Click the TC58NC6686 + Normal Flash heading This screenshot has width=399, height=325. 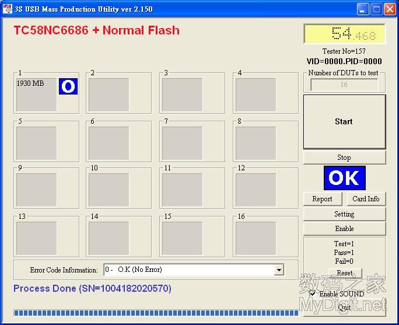tap(96, 30)
